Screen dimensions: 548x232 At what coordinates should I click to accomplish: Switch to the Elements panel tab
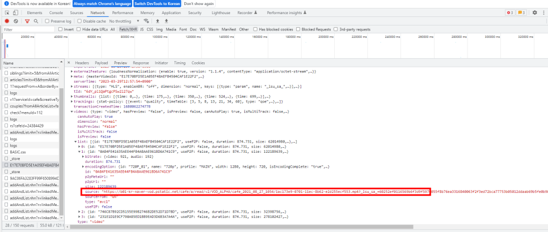pyautogui.click(x=34, y=12)
